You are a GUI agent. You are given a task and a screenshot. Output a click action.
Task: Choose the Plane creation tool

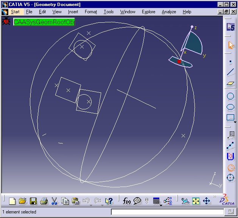pyautogui.click(x=230, y=83)
